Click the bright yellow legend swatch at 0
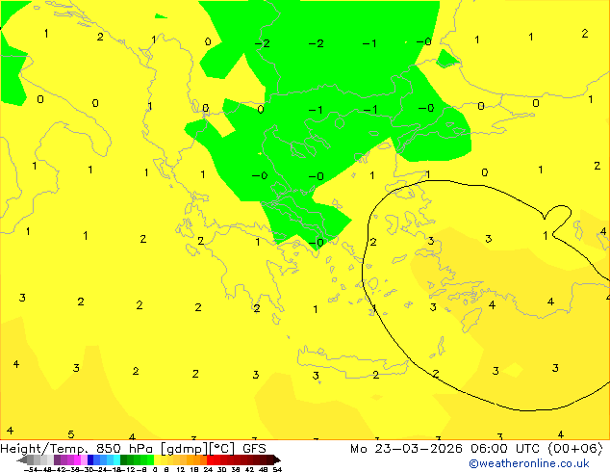 [157, 459]
